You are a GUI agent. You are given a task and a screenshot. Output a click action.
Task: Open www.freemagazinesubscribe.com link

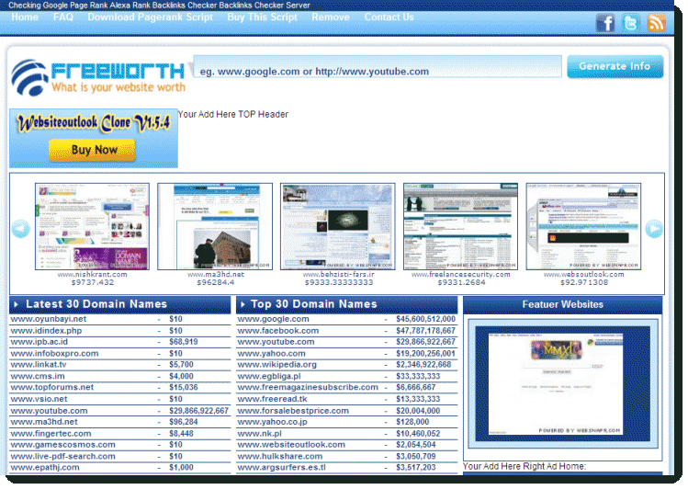coord(308,388)
